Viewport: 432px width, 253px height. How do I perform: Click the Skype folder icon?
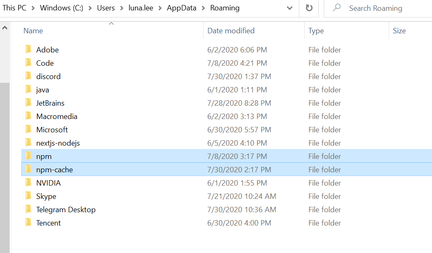[x=28, y=196]
